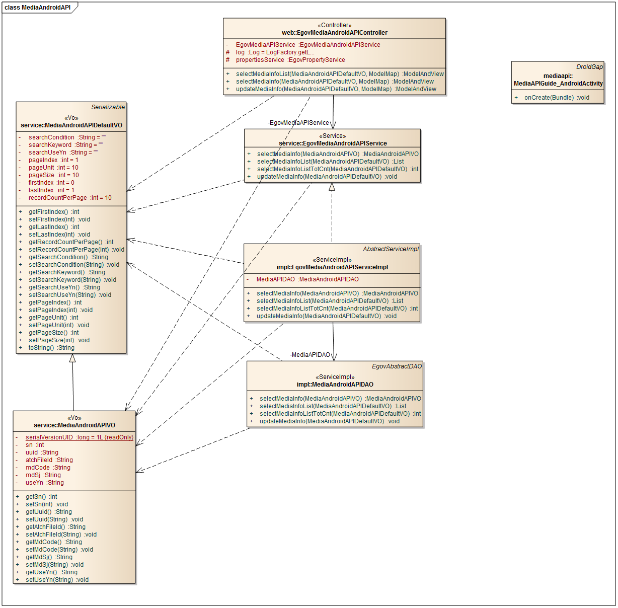
Task: Click the + marker beside onCreate(Bundle)
Action: point(516,98)
